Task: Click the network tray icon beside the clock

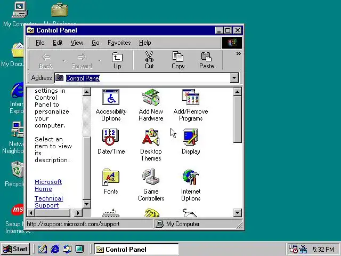Action: click(303, 249)
